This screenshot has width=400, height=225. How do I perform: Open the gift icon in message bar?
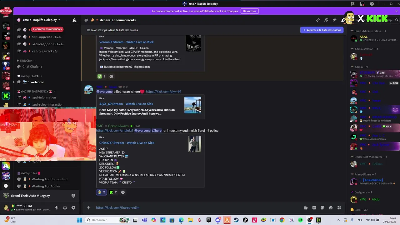306,207
